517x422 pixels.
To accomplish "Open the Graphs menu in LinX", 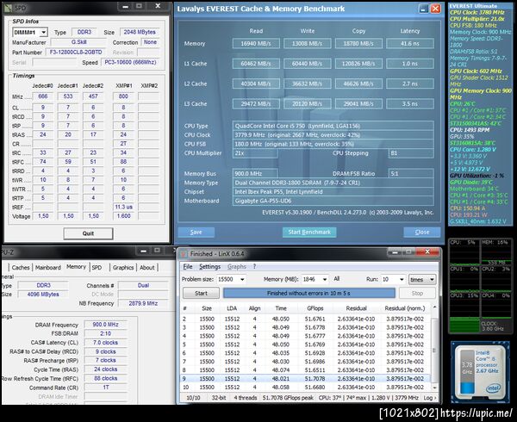I will 237,266.
